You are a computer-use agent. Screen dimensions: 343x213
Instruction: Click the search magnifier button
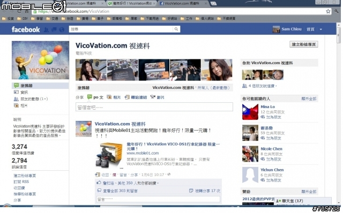[176, 29]
